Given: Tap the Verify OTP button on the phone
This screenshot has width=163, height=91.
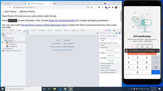Looking at the screenshot, I should (142, 54).
